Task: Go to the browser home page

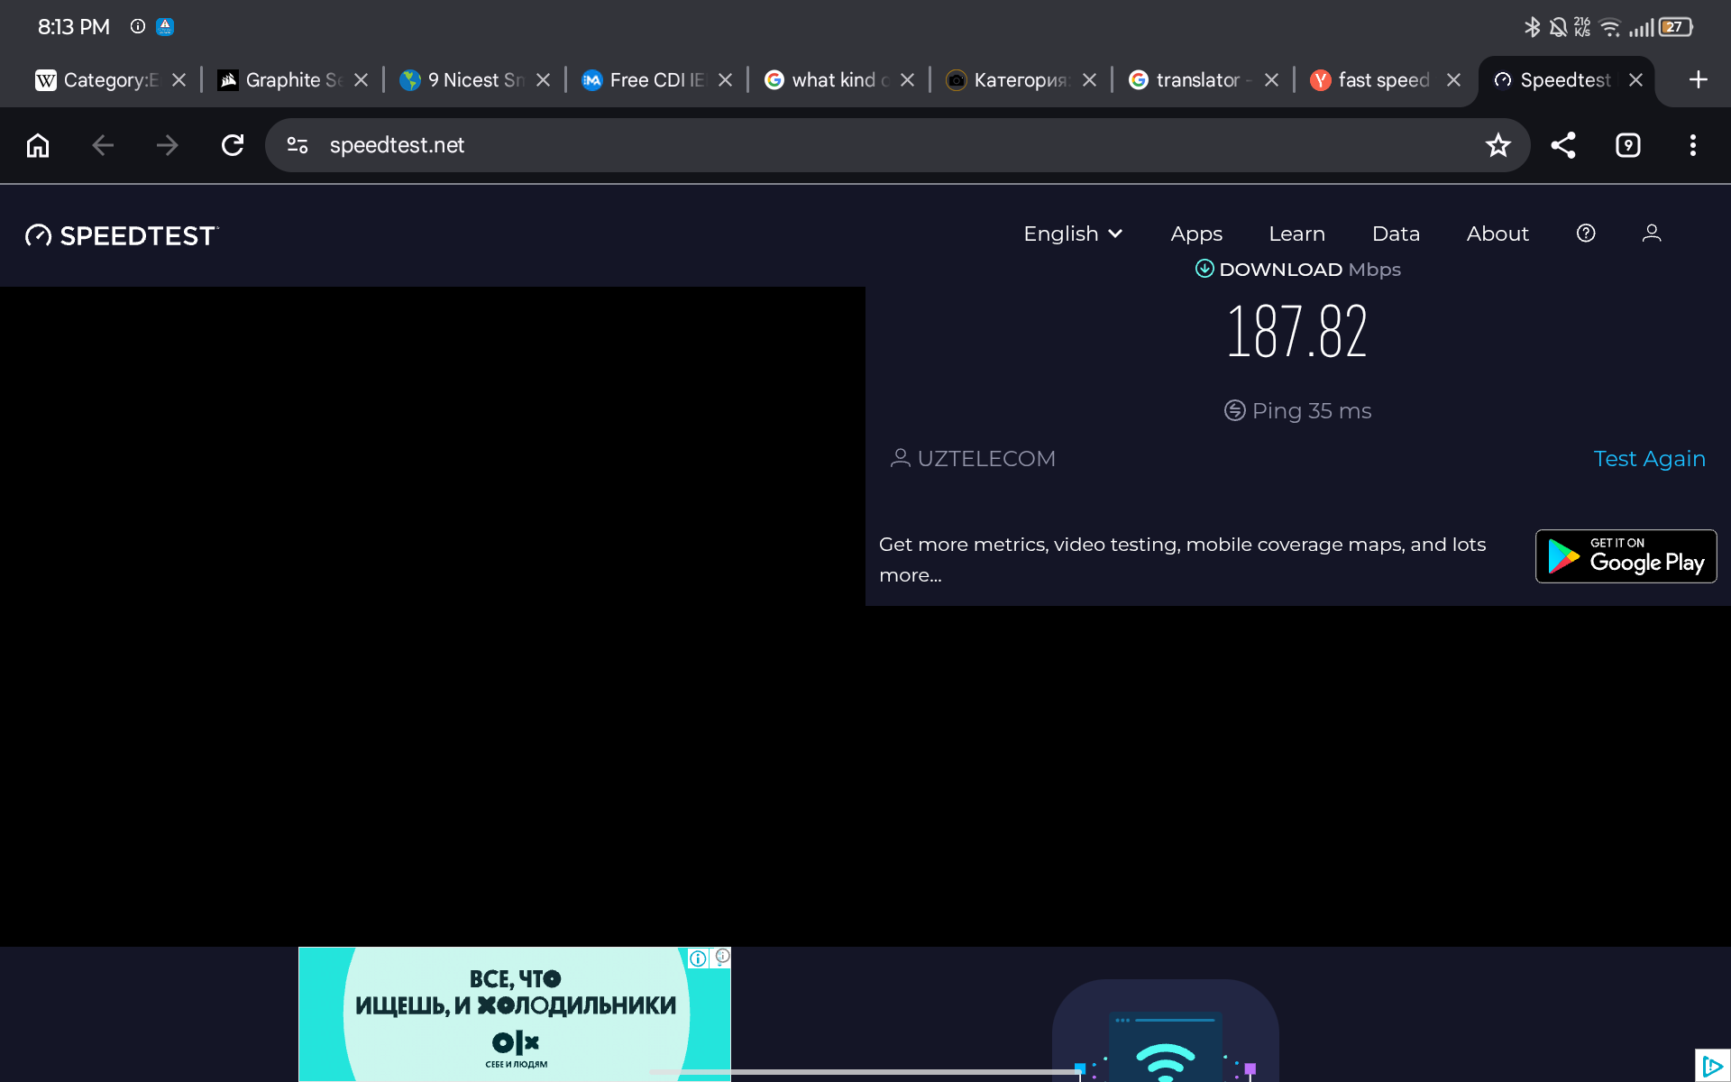Action: click(x=38, y=145)
